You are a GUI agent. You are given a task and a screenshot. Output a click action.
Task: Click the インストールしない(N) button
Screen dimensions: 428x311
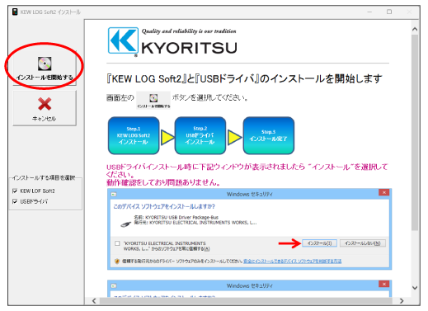tap(363, 243)
